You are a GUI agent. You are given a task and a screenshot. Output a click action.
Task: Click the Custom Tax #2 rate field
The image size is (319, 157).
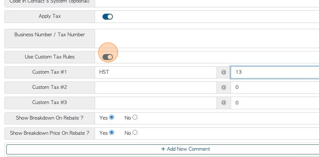click(274, 87)
